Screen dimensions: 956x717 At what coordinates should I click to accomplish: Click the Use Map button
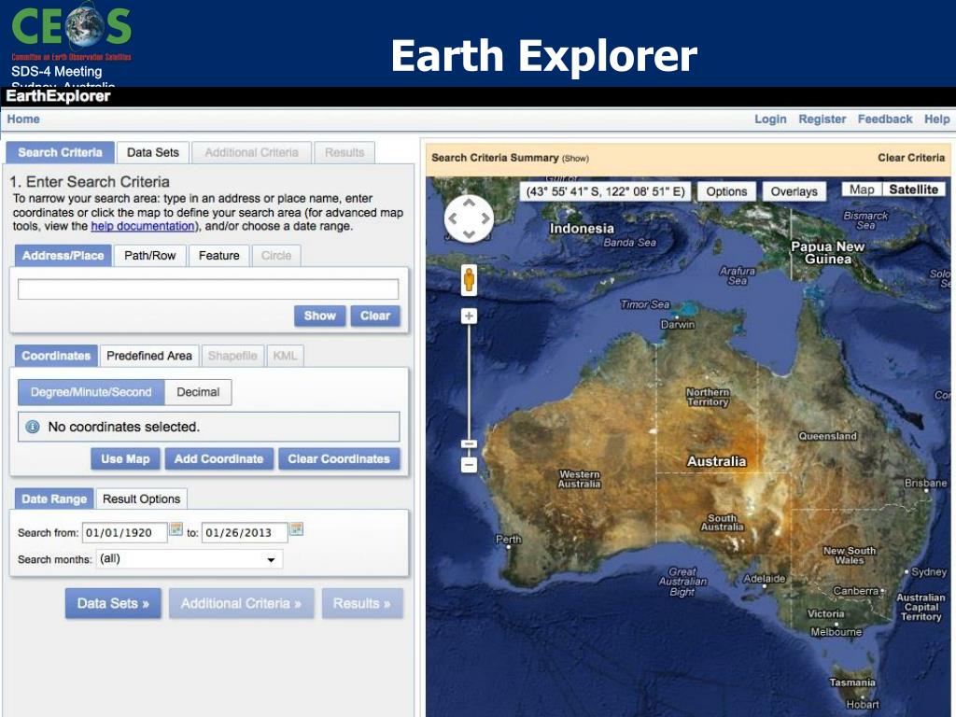point(126,459)
